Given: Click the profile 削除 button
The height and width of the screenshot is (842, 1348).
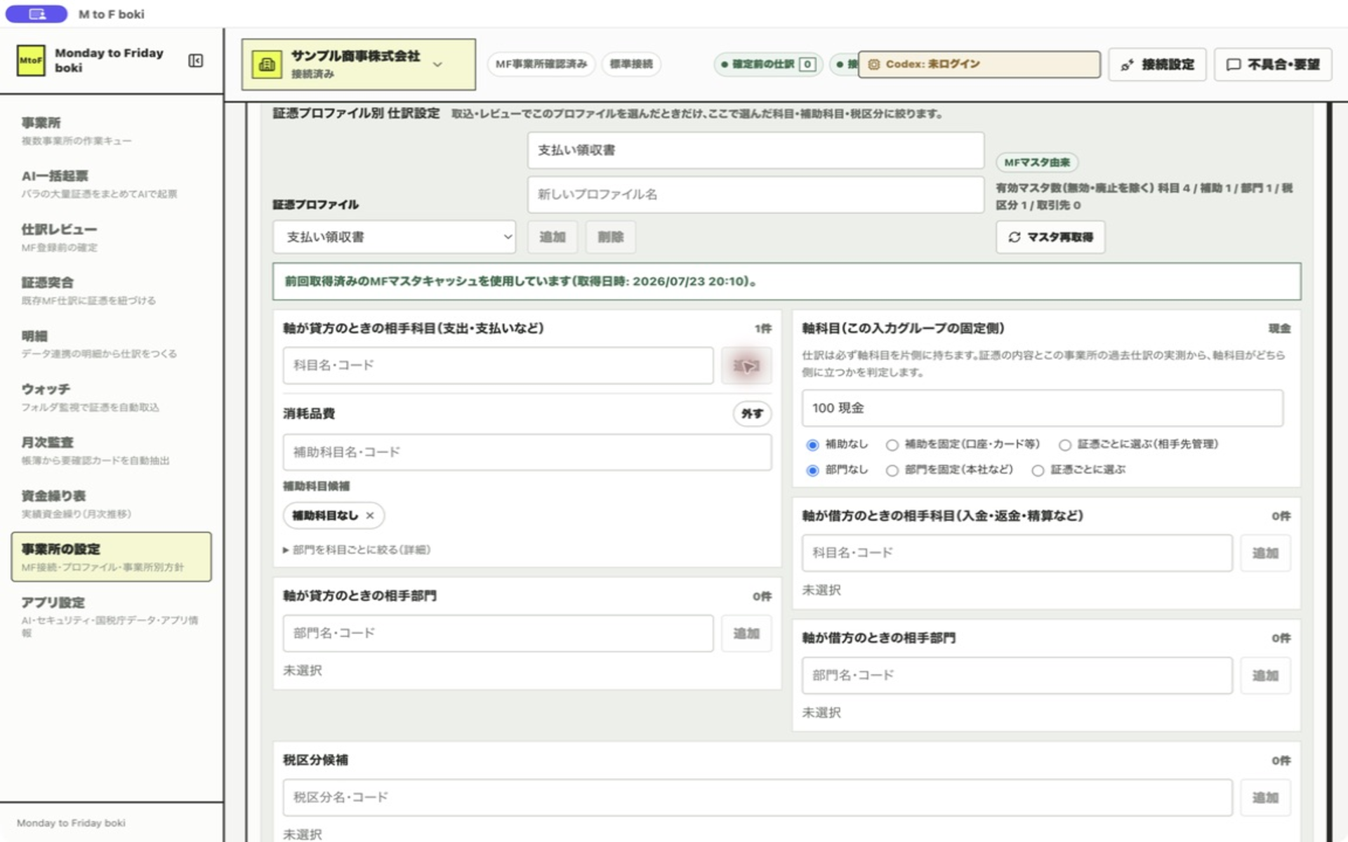Looking at the screenshot, I should coord(611,237).
